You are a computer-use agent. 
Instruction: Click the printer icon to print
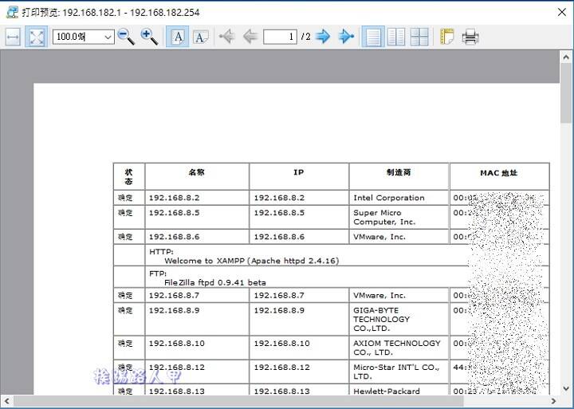click(x=470, y=37)
